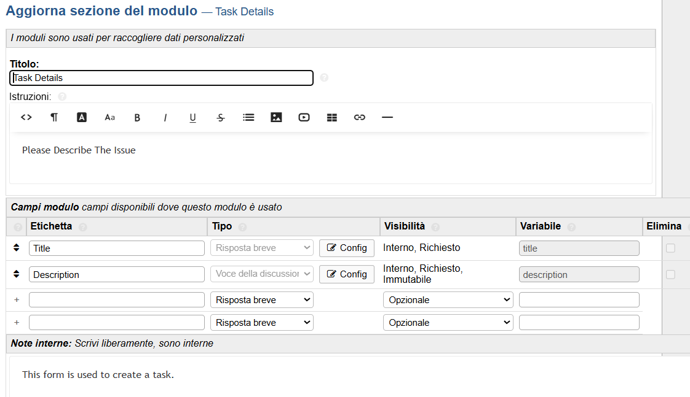690x397 pixels.
Task: Insert link using chain icon
Action: pos(360,117)
